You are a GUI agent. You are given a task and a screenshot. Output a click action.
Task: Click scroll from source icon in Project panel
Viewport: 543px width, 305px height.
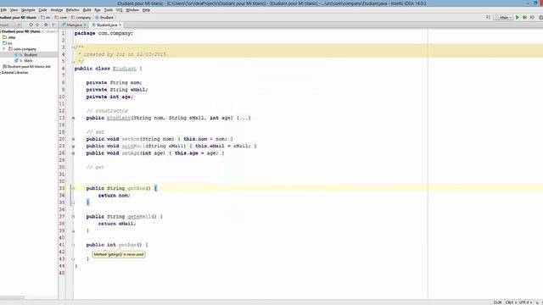(31, 25)
